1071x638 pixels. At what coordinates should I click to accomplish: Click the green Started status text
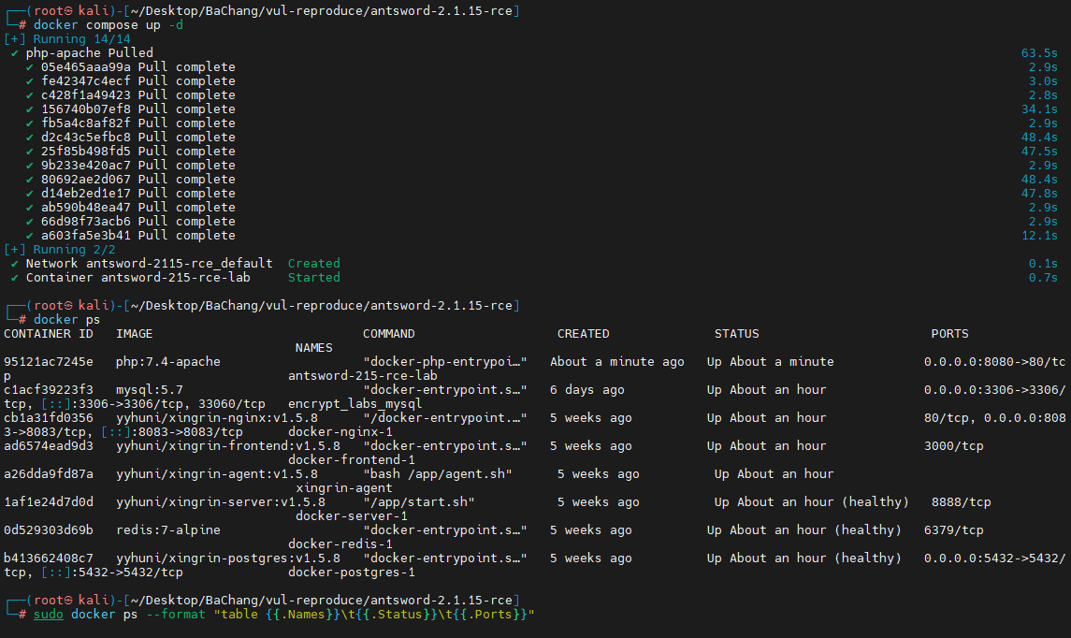(313, 277)
